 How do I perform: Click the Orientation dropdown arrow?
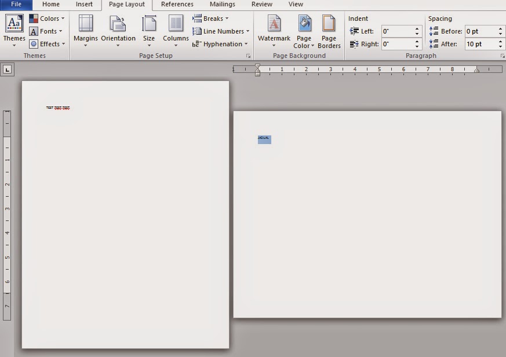pyautogui.click(x=118, y=46)
